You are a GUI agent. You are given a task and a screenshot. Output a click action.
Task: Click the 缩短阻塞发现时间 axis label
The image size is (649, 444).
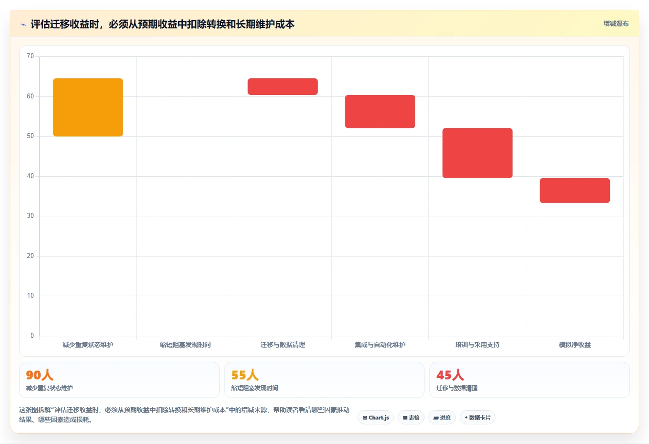tap(185, 345)
